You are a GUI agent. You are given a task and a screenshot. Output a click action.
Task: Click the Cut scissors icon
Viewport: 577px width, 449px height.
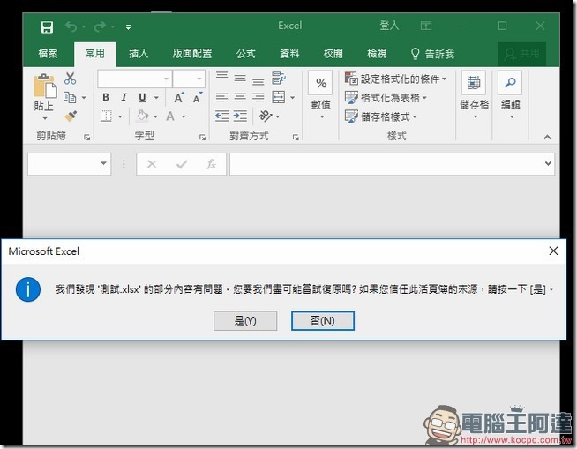coord(71,79)
